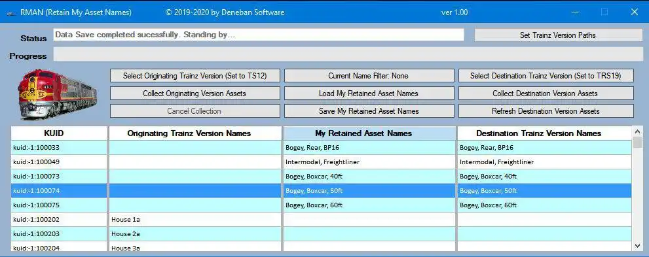Click the highlighted kuid:-1:100074 cell
649x257 pixels.
(x=59, y=191)
